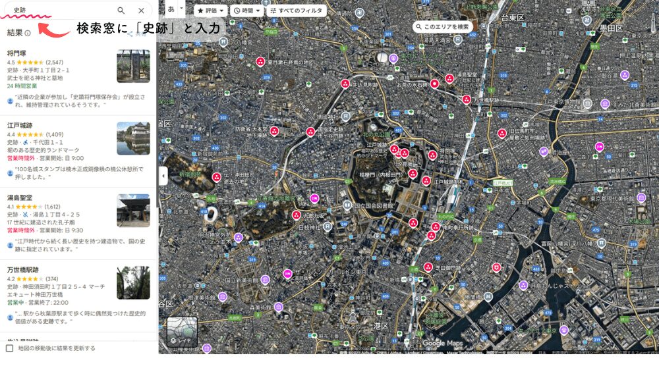Click the 万世橋駅跡 red map pin
This screenshot has height=370, width=659.
466,99
